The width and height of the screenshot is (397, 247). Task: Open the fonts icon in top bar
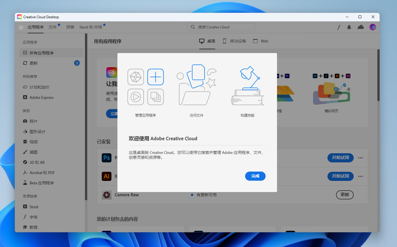[339, 27]
